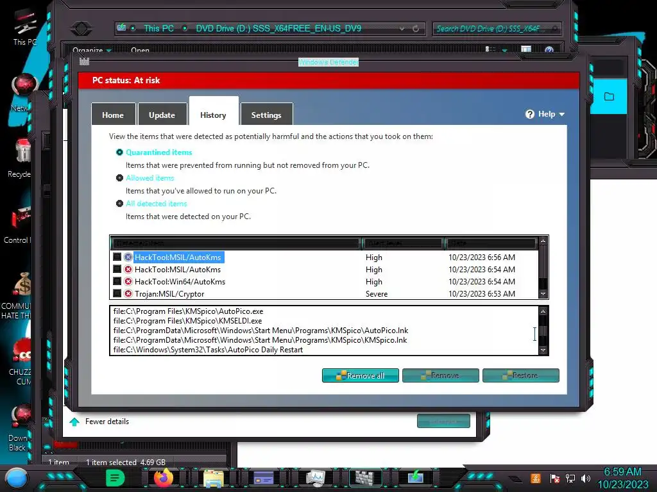657x492 pixels.
Task: Click the DVD Drive (D:) breadcrumb in Explorer
Action: point(278,28)
